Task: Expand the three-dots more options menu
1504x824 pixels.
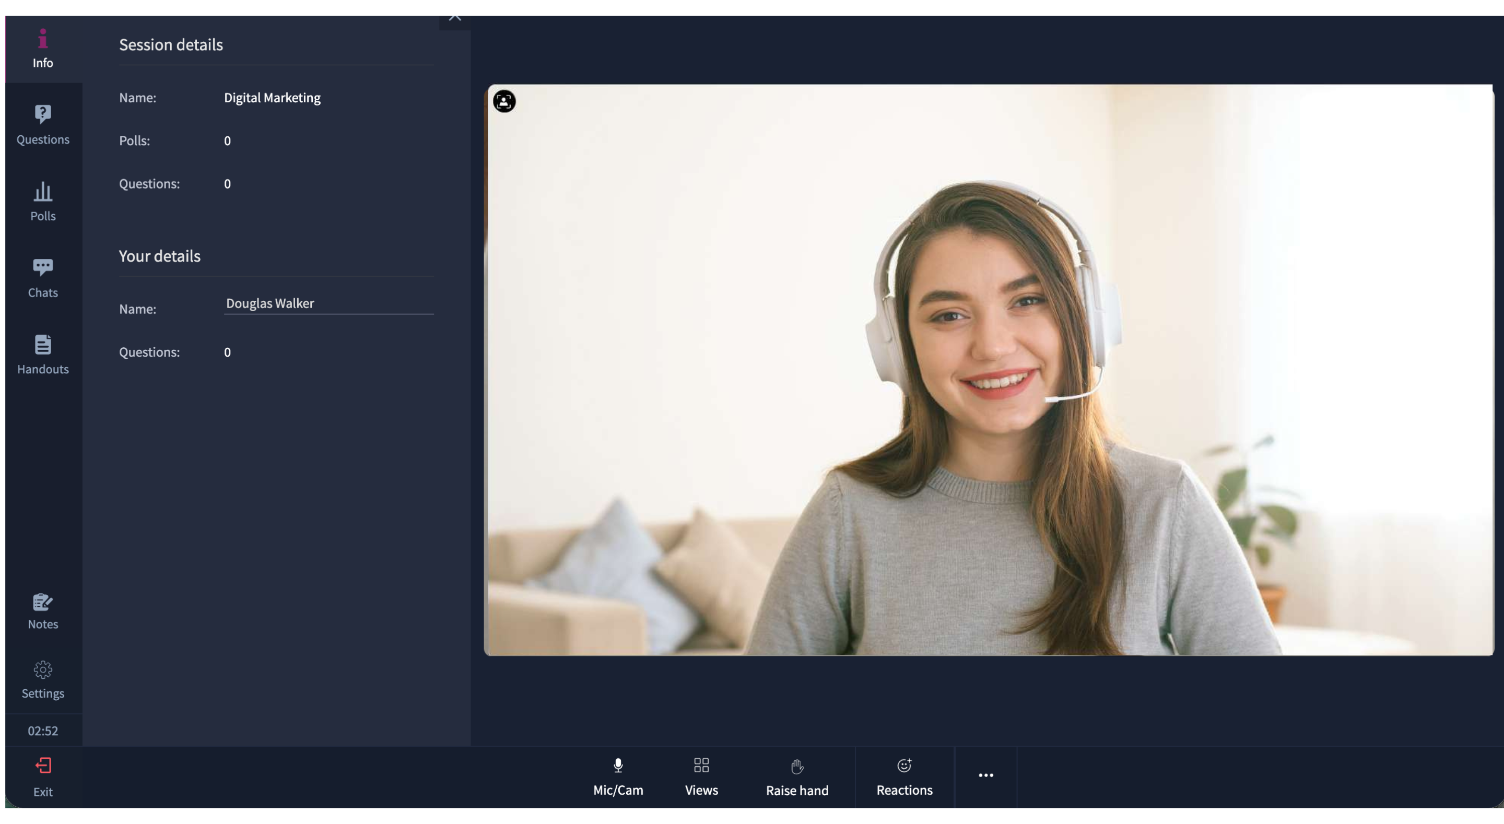Action: point(985,775)
